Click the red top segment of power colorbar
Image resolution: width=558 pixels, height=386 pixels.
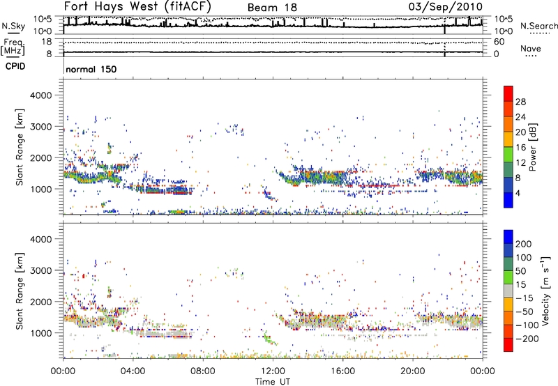pyautogui.click(x=508, y=93)
